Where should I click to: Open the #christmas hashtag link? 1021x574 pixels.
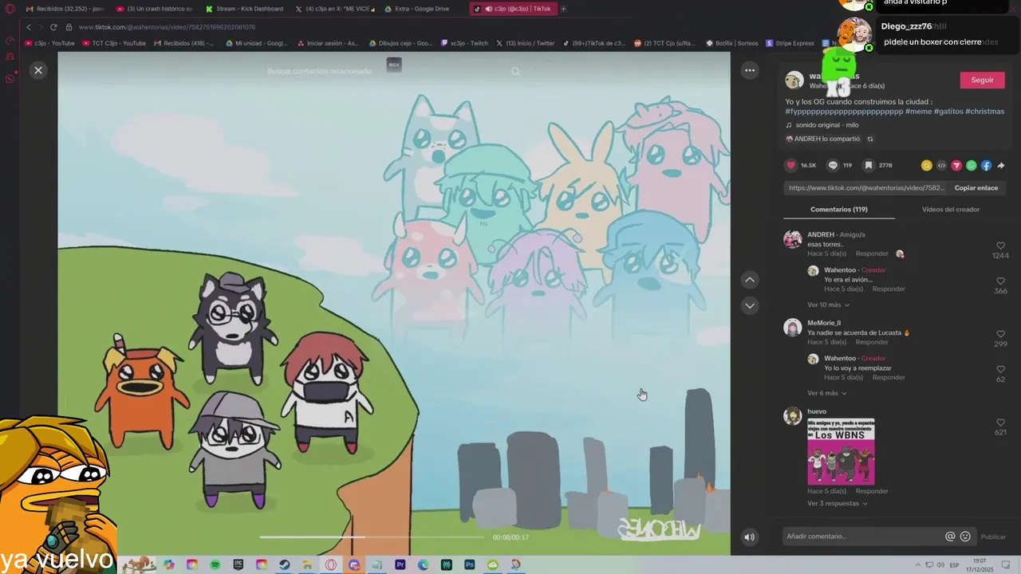coord(985,112)
